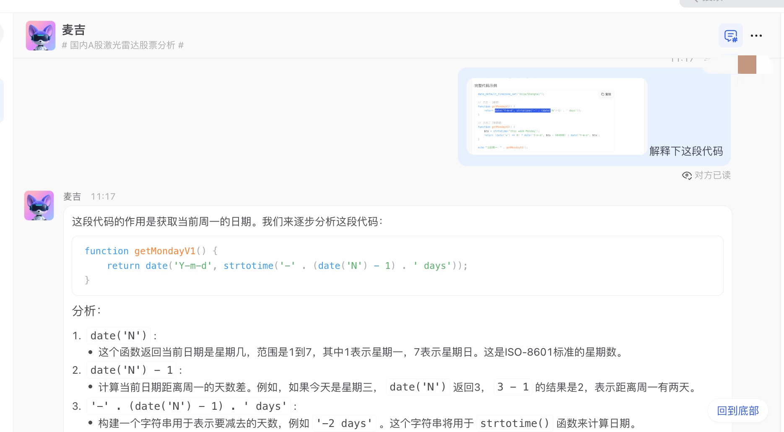
Task: Click the 麦吉 sender name above reply
Action: (72, 197)
